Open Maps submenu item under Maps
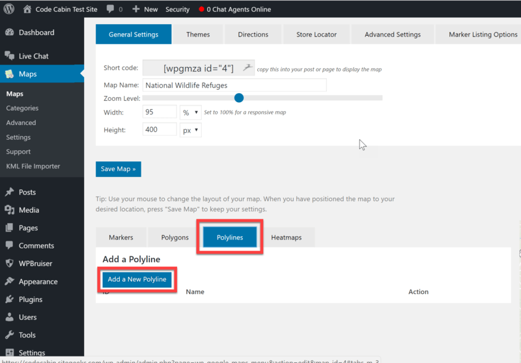This screenshot has height=363, width=521. [x=14, y=94]
